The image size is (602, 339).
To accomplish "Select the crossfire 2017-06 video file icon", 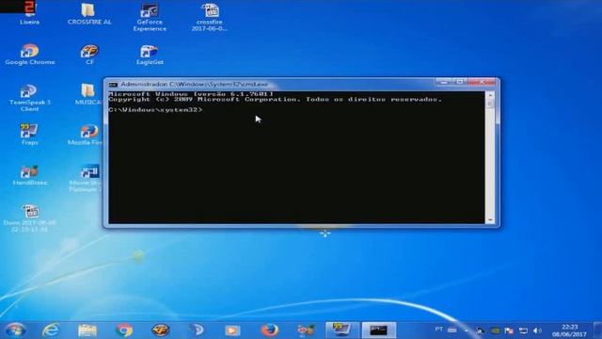I will pos(210,17).
